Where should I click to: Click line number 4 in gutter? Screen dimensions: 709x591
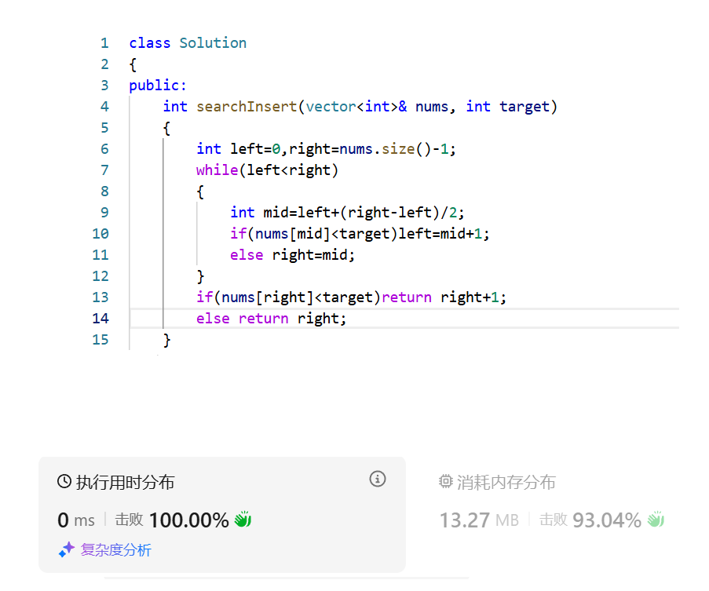104,107
